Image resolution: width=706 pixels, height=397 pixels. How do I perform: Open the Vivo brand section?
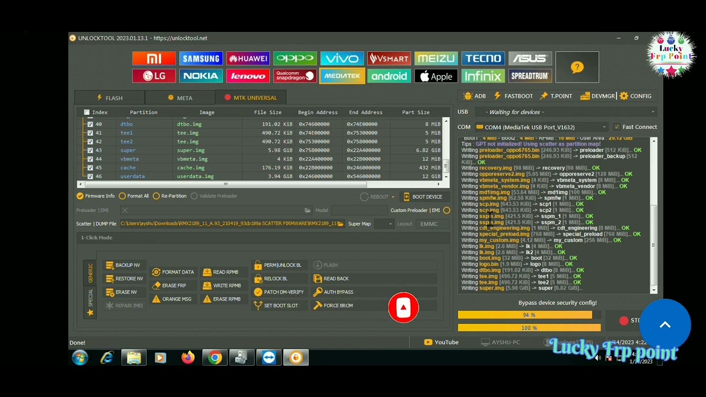pos(342,58)
